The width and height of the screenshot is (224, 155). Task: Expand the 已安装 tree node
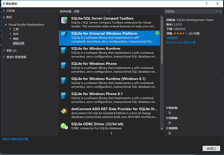click(x=4, y=11)
